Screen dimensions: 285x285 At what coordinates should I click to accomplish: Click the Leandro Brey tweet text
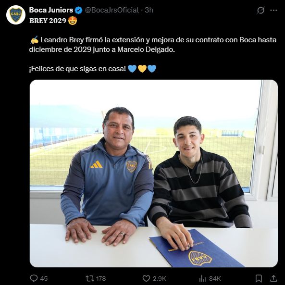(153, 45)
